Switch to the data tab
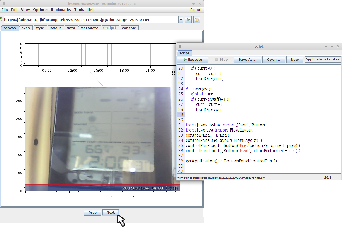 coord(71,28)
